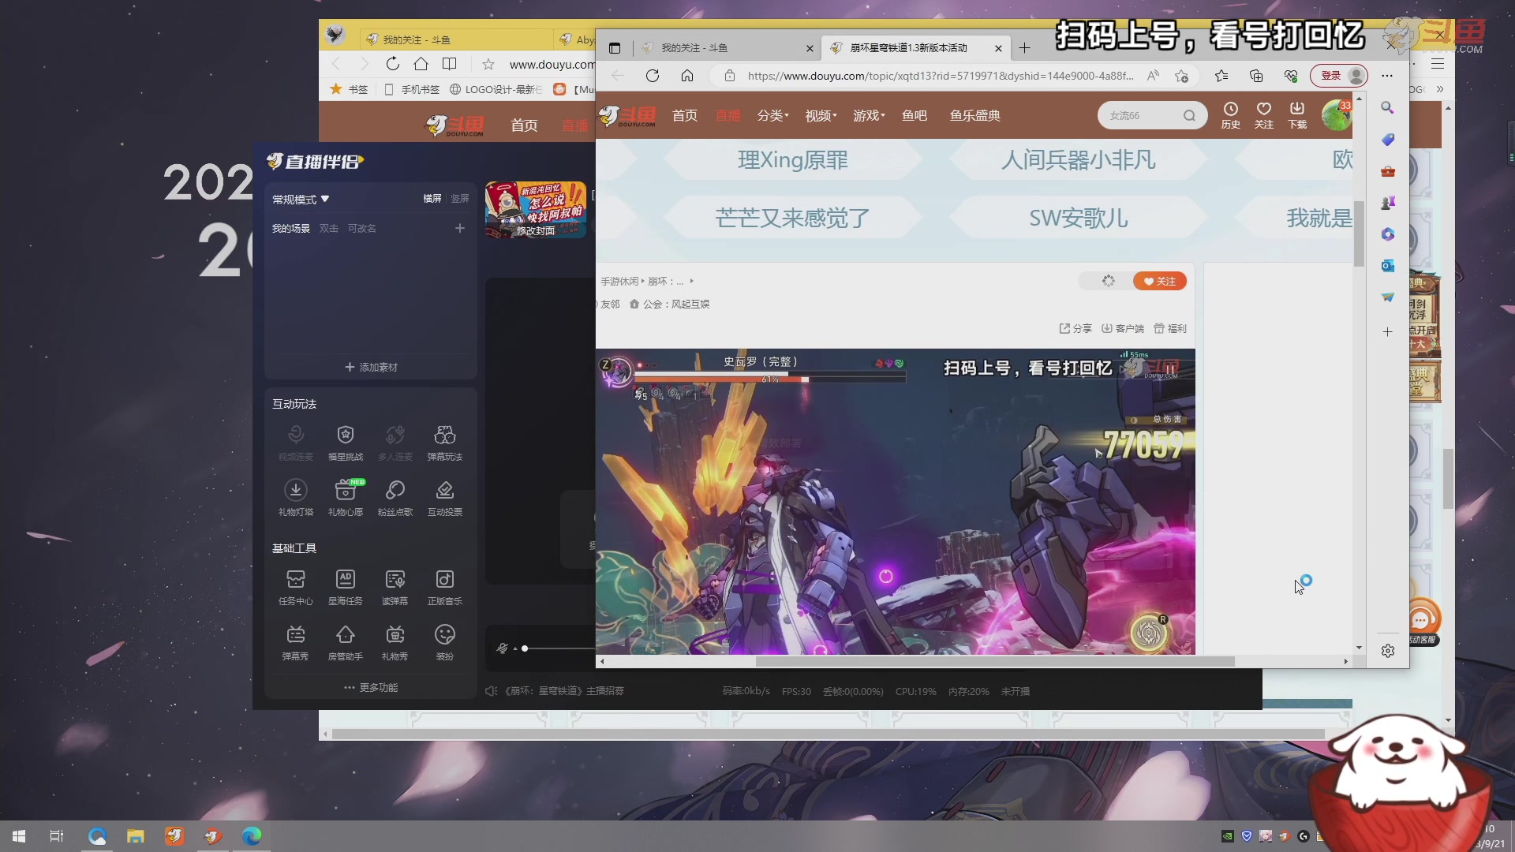Open Edge sidebar Outlook icon
This screenshot has height=852, width=1515.
pyautogui.click(x=1387, y=266)
